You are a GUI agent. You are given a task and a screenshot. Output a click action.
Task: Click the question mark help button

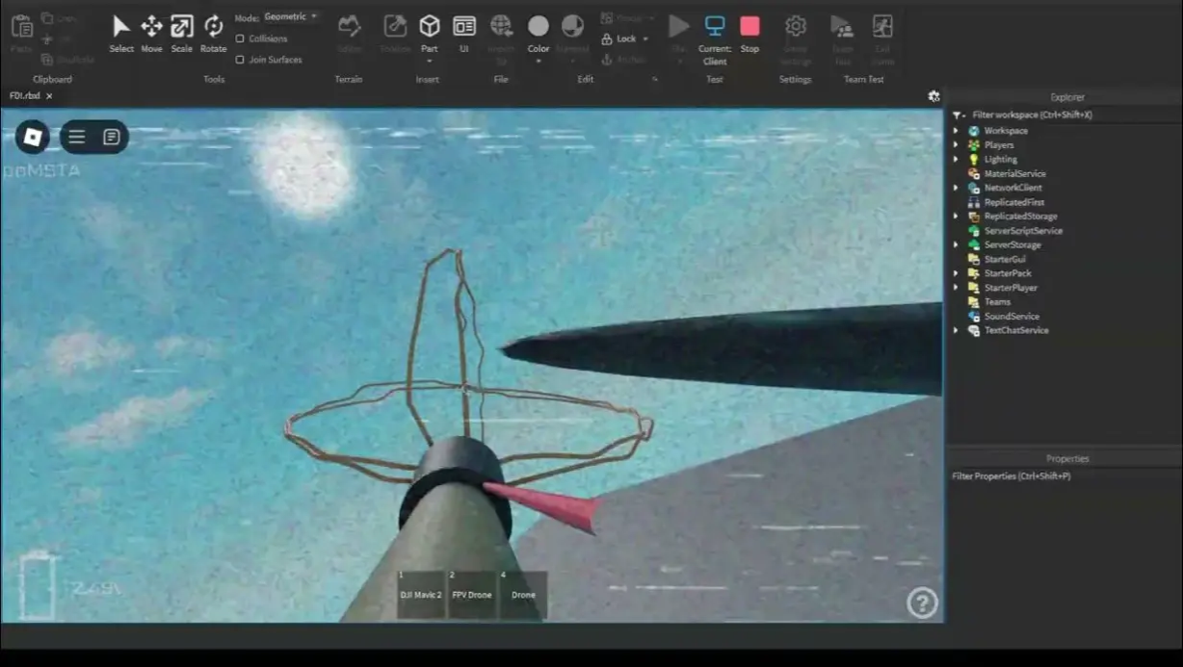point(923,602)
